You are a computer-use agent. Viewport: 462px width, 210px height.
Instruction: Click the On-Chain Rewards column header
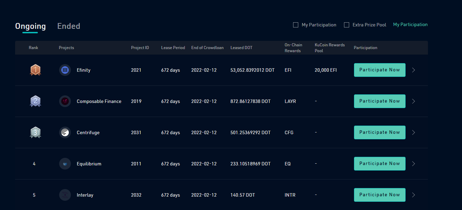pos(293,48)
